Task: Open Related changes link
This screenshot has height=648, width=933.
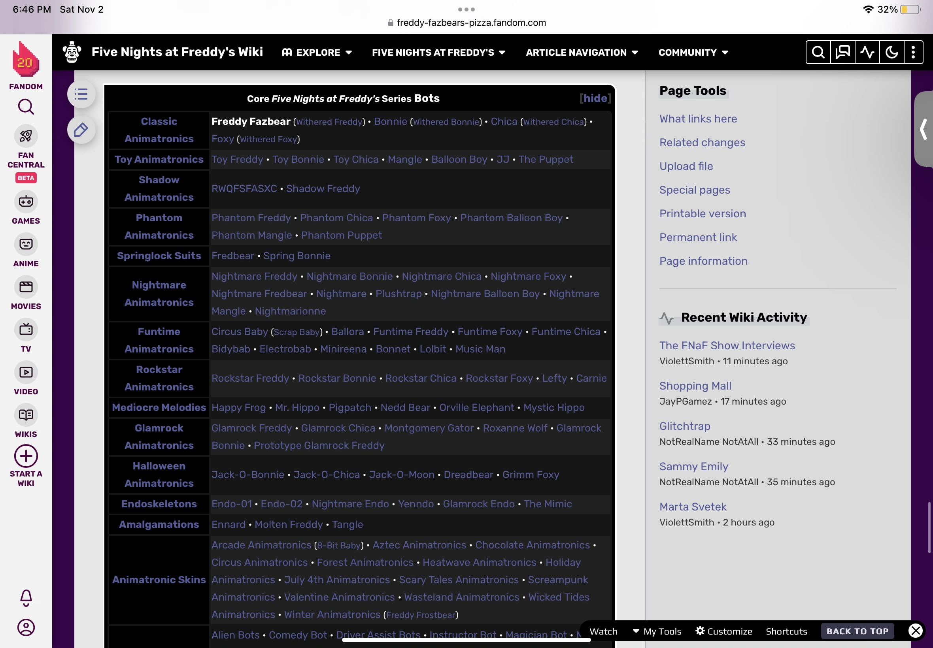Action: [x=702, y=143]
